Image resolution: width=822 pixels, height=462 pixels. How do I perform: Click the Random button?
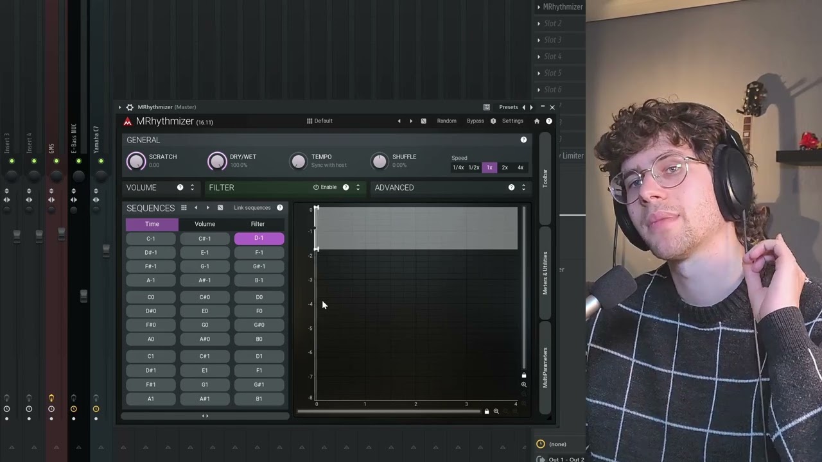coord(446,121)
